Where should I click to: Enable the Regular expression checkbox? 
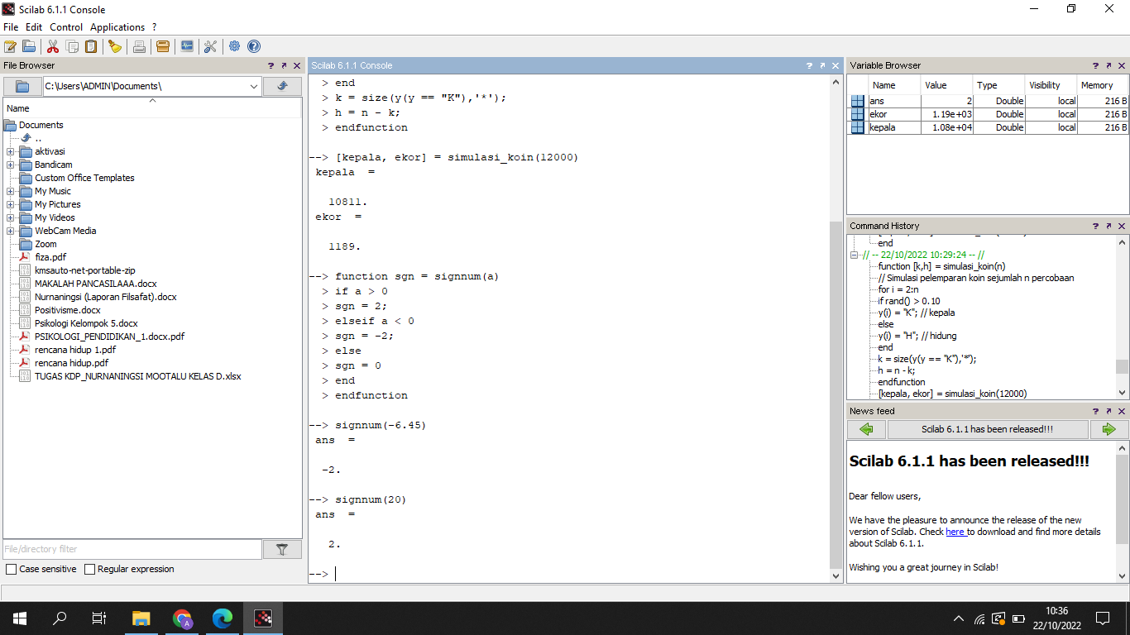89,569
